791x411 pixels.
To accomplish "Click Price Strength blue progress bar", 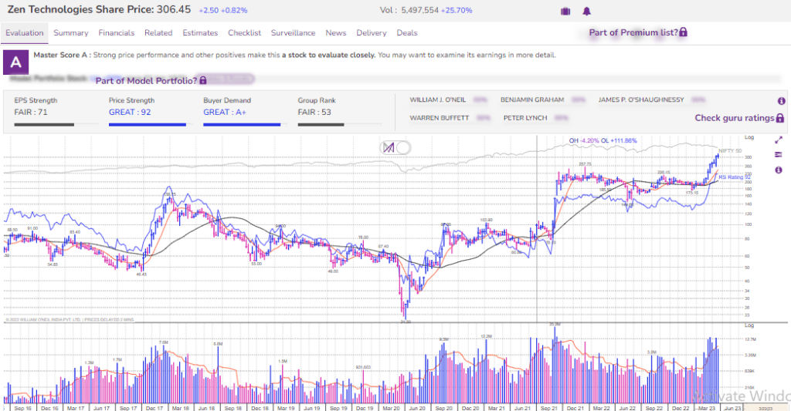I will (x=148, y=124).
